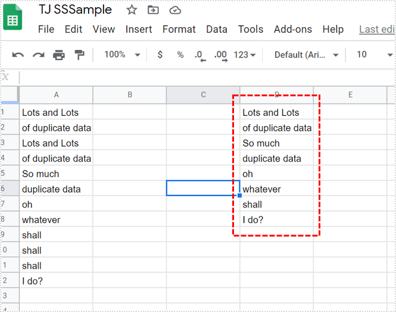Open the 100% zoom dropdown
Screen dimensions: 396x312
tap(121, 55)
